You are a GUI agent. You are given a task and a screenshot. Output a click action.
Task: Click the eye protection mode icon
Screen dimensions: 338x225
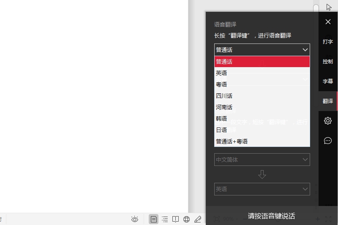click(x=135, y=219)
